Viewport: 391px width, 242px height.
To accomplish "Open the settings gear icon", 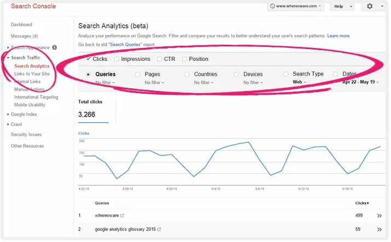I will (370, 6).
